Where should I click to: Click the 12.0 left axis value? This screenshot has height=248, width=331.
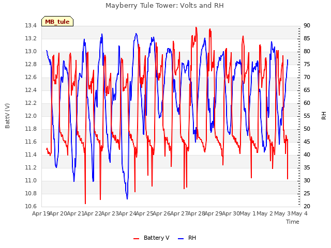(x=31, y=116)
